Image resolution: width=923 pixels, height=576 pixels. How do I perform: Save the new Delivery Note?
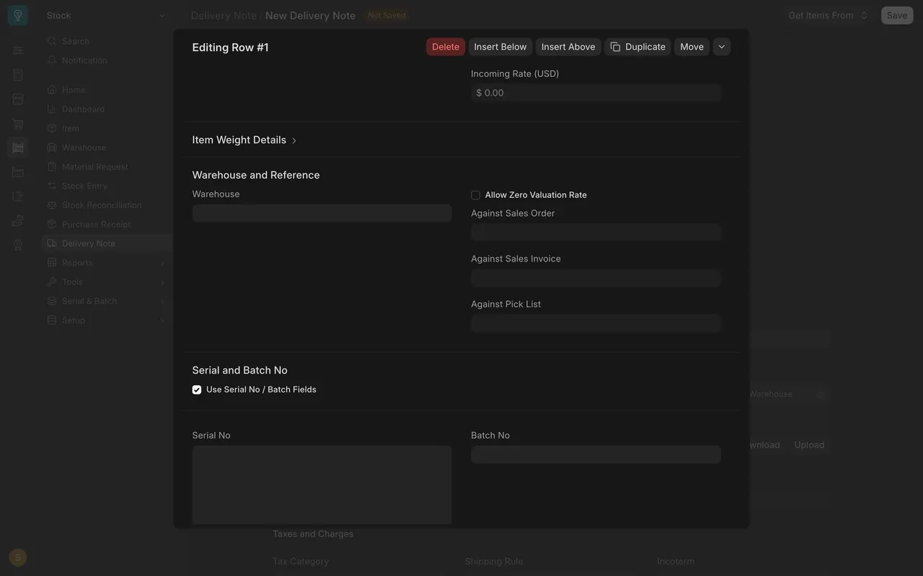[897, 15]
